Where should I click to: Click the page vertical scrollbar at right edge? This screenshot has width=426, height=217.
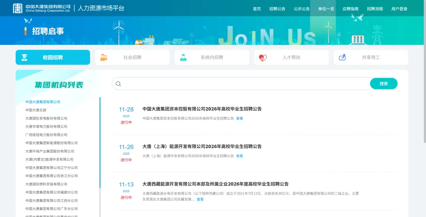[x=425, y=72]
